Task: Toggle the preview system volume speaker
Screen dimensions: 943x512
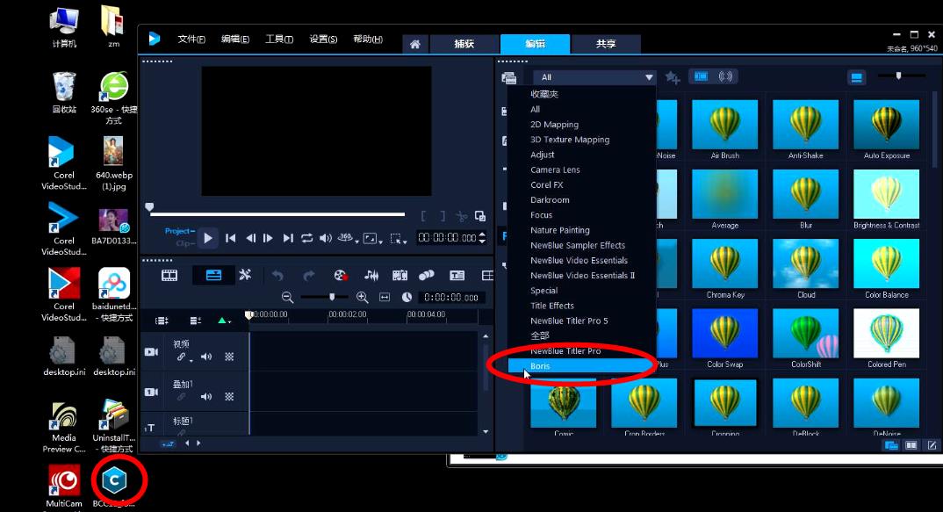Action: point(326,238)
